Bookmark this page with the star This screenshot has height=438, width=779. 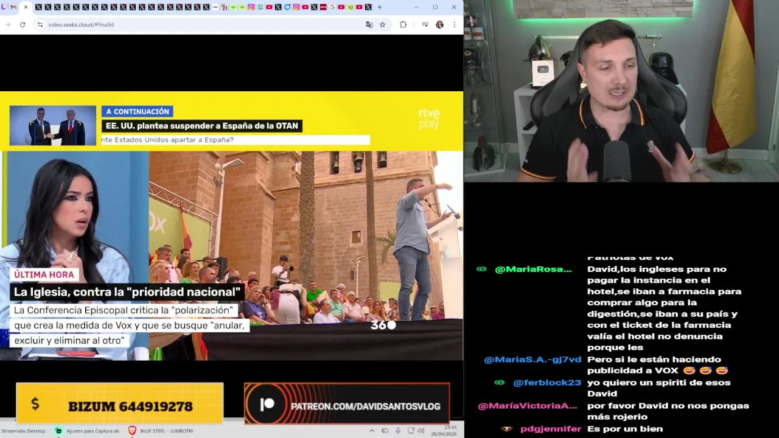[382, 24]
